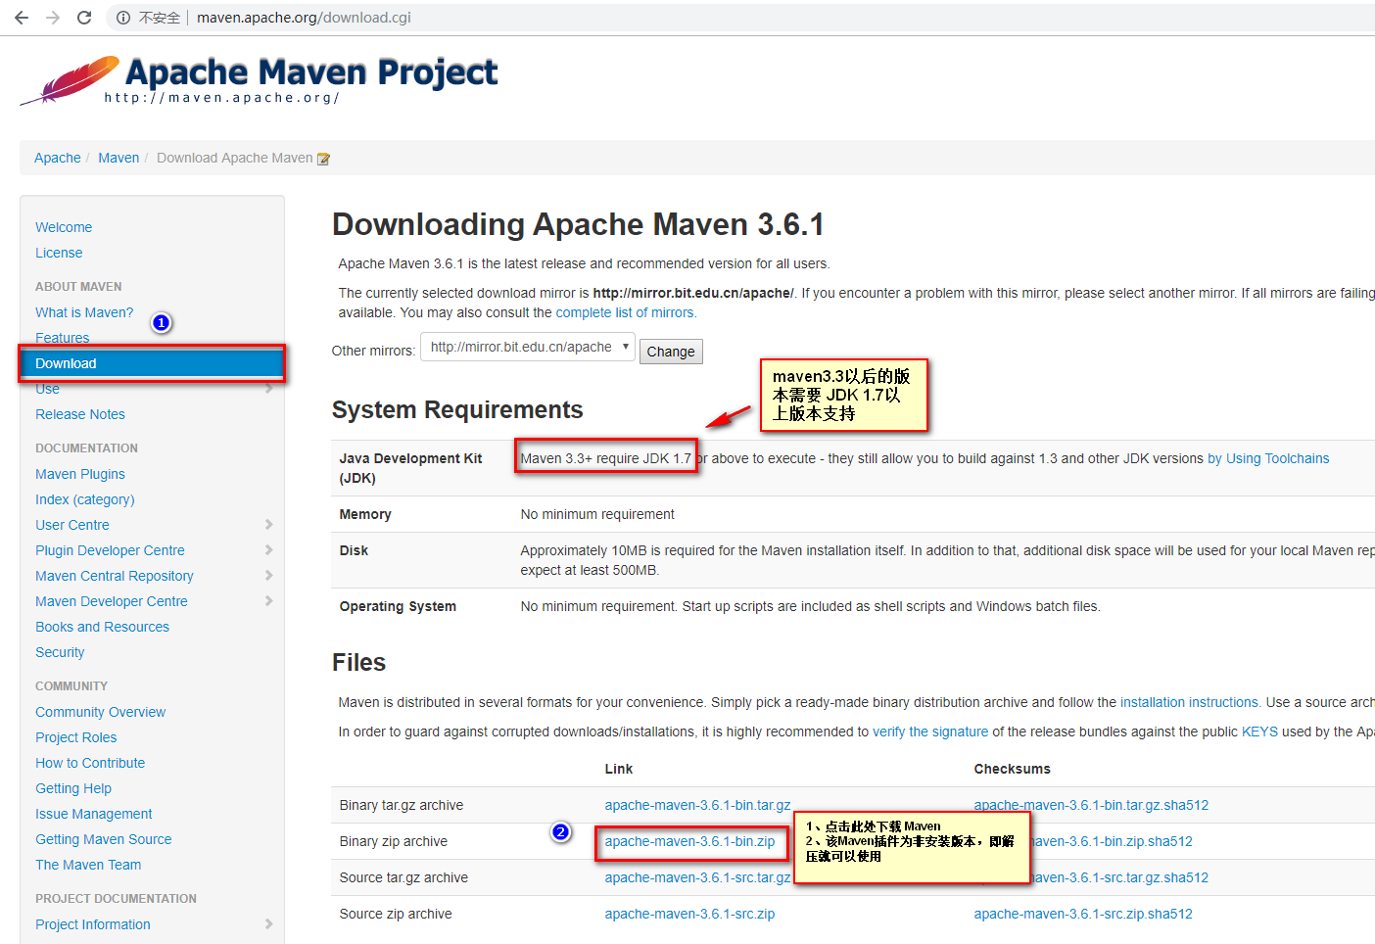This screenshot has height=944, width=1375.
Task: Download apache-maven-3.6.1-src.zip
Action: pyautogui.click(x=689, y=914)
